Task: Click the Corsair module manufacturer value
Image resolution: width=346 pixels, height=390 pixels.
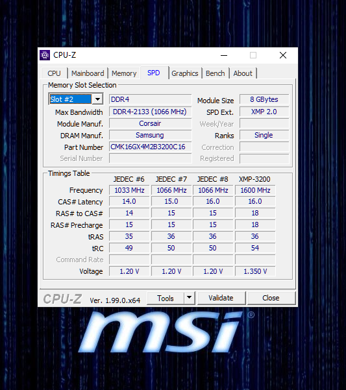Action: 150,123
